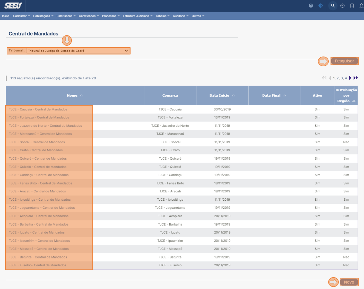Open the help question mark icon

coord(311,6)
